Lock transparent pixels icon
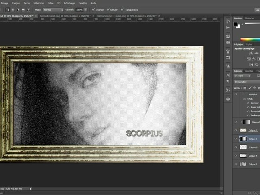Image resolution: width=260 pixels, height=195 pixels. pyautogui.click(x=245, y=88)
